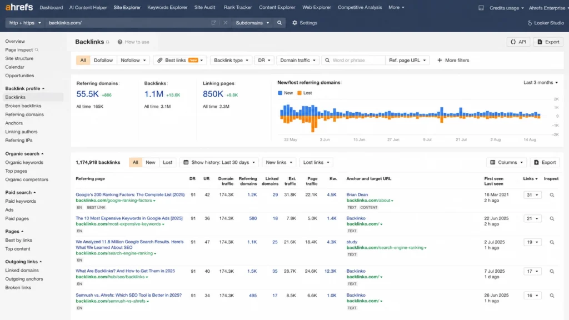Open protocol http + https dropdown

coord(24,22)
